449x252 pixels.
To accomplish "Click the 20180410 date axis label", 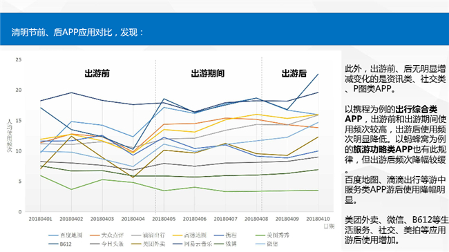I will point(318,219).
